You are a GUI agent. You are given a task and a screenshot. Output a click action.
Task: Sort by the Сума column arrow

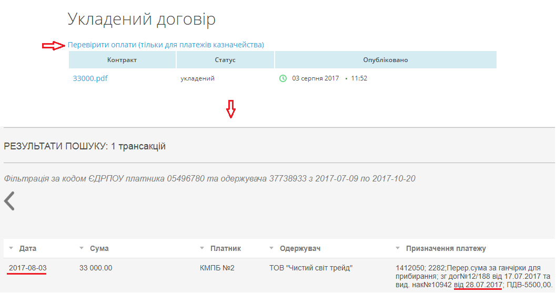point(82,248)
